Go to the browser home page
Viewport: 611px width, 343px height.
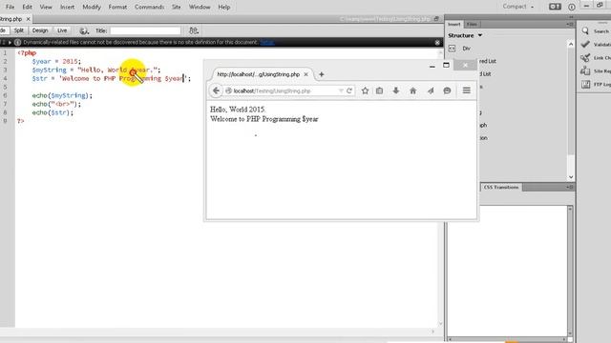tap(413, 91)
